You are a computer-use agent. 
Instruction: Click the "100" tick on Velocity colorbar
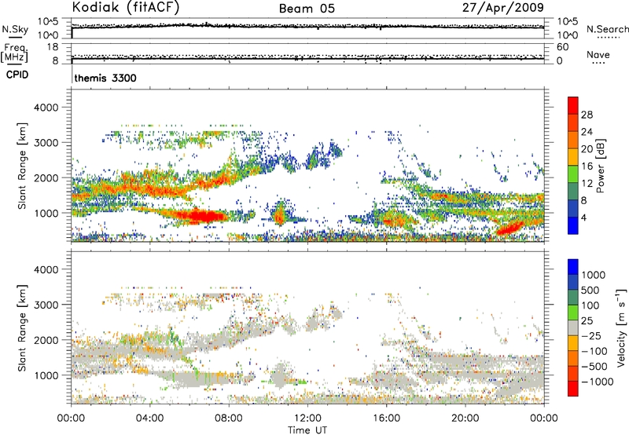[590, 305]
